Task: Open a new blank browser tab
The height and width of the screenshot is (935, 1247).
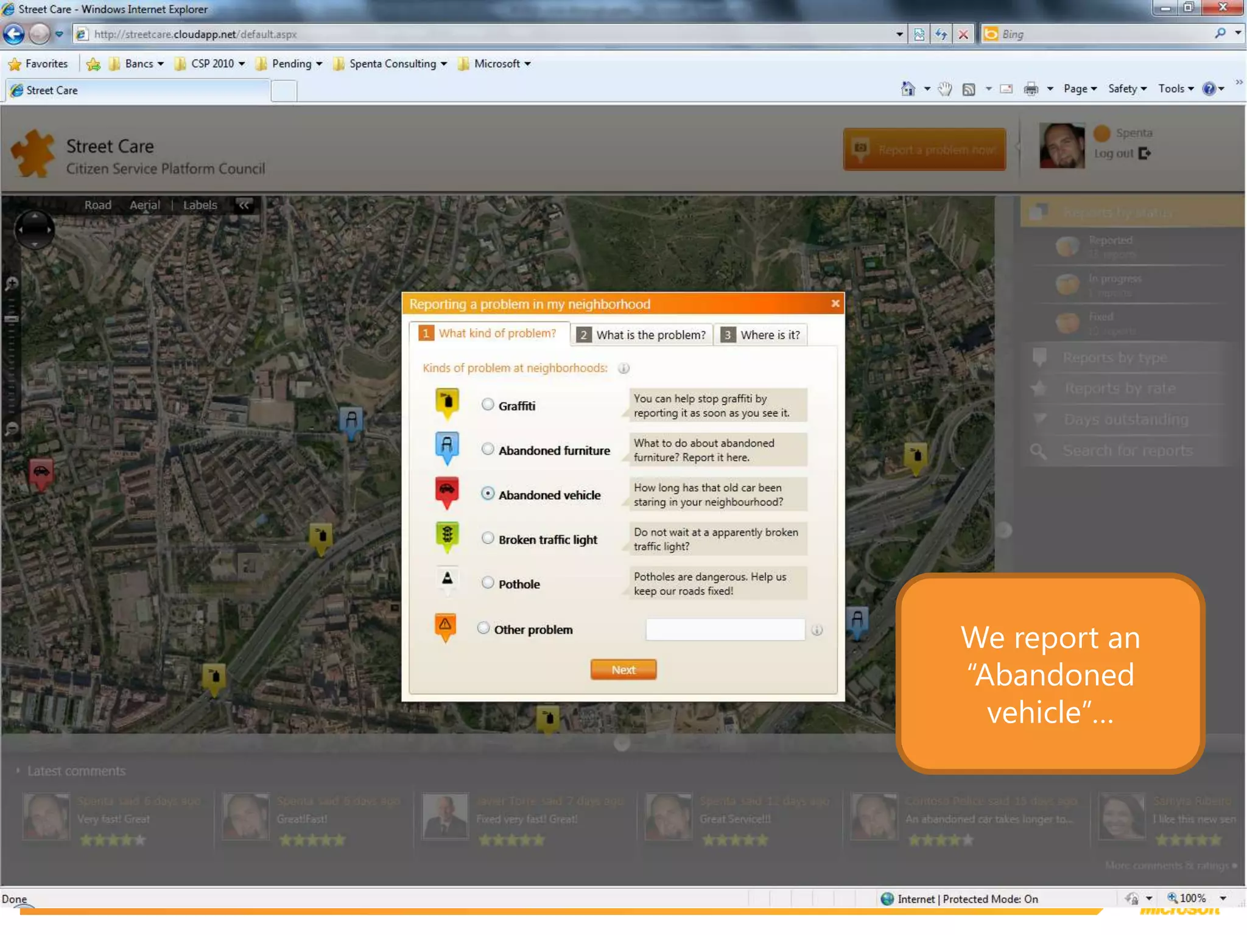Action: click(284, 91)
